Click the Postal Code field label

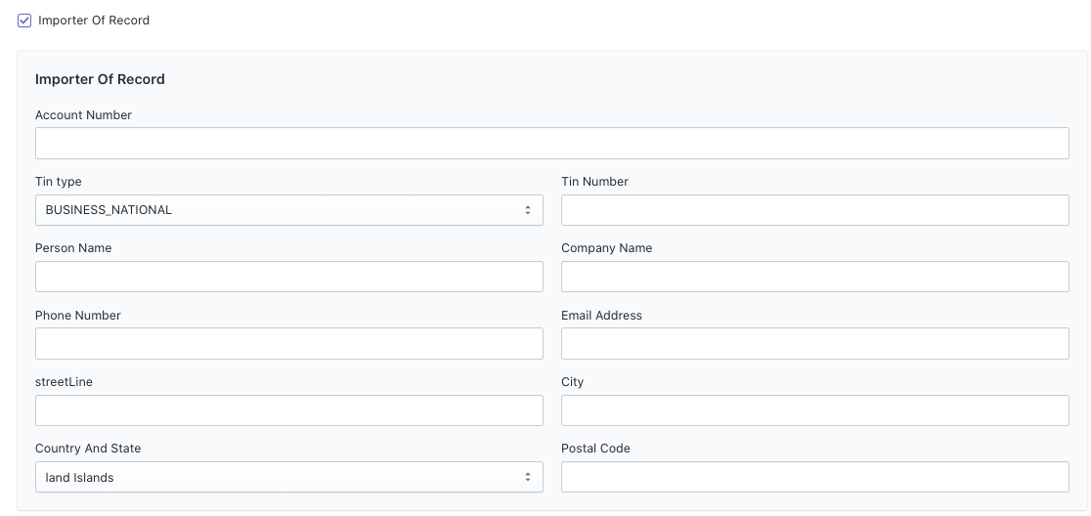[x=595, y=449]
